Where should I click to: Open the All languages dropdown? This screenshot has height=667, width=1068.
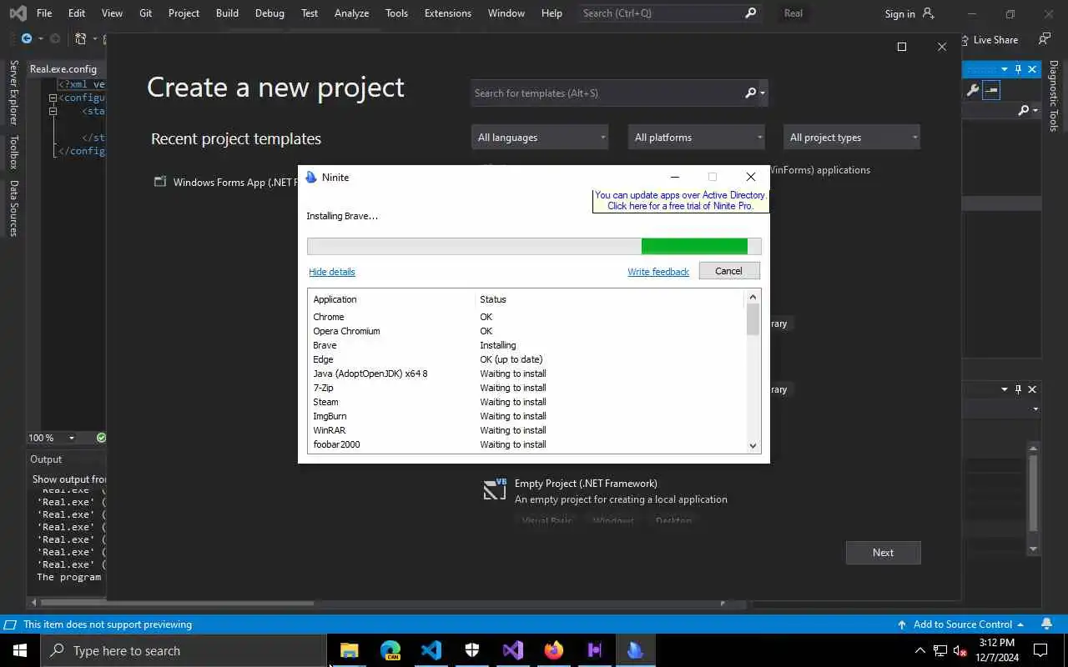tap(540, 138)
